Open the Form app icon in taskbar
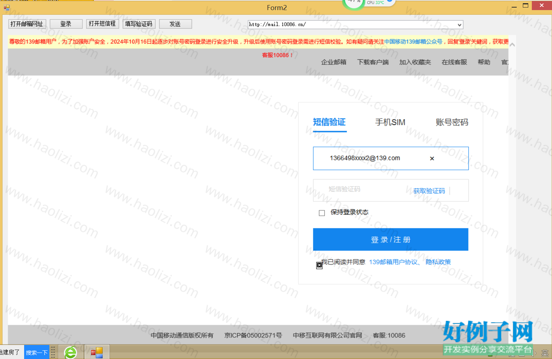This screenshot has width=552, height=359. click(x=97, y=352)
